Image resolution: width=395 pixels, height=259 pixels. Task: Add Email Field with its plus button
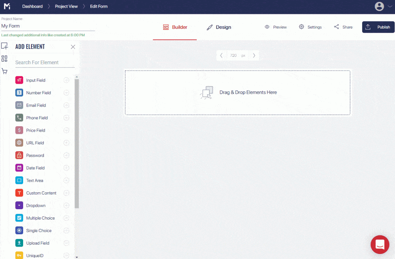click(66, 105)
